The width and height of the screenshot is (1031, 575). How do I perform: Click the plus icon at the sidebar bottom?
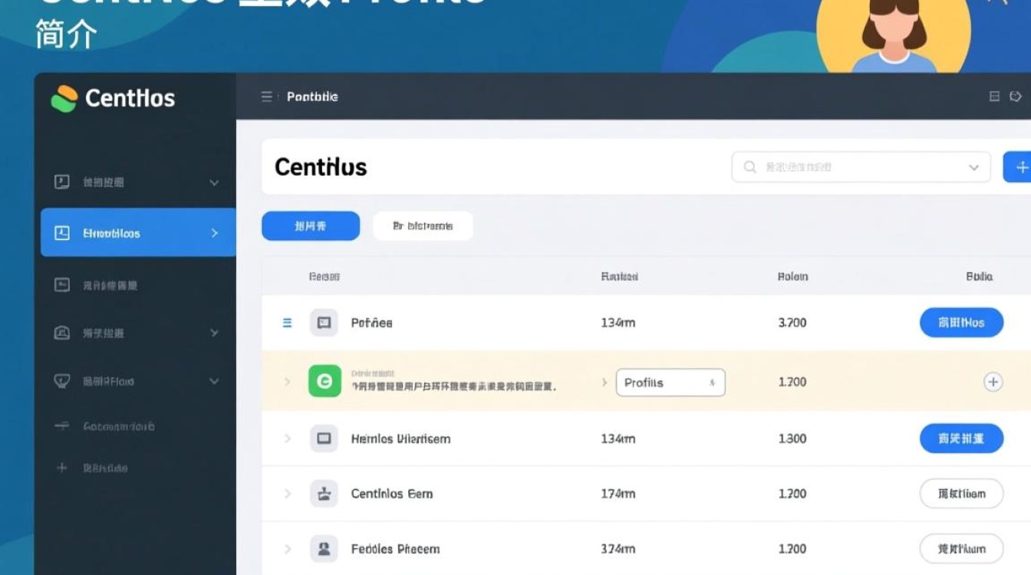[62, 468]
